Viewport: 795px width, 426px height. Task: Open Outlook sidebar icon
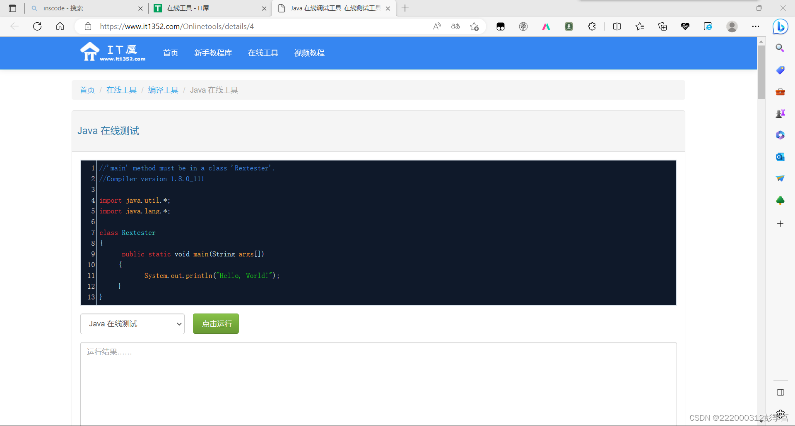pyautogui.click(x=780, y=157)
